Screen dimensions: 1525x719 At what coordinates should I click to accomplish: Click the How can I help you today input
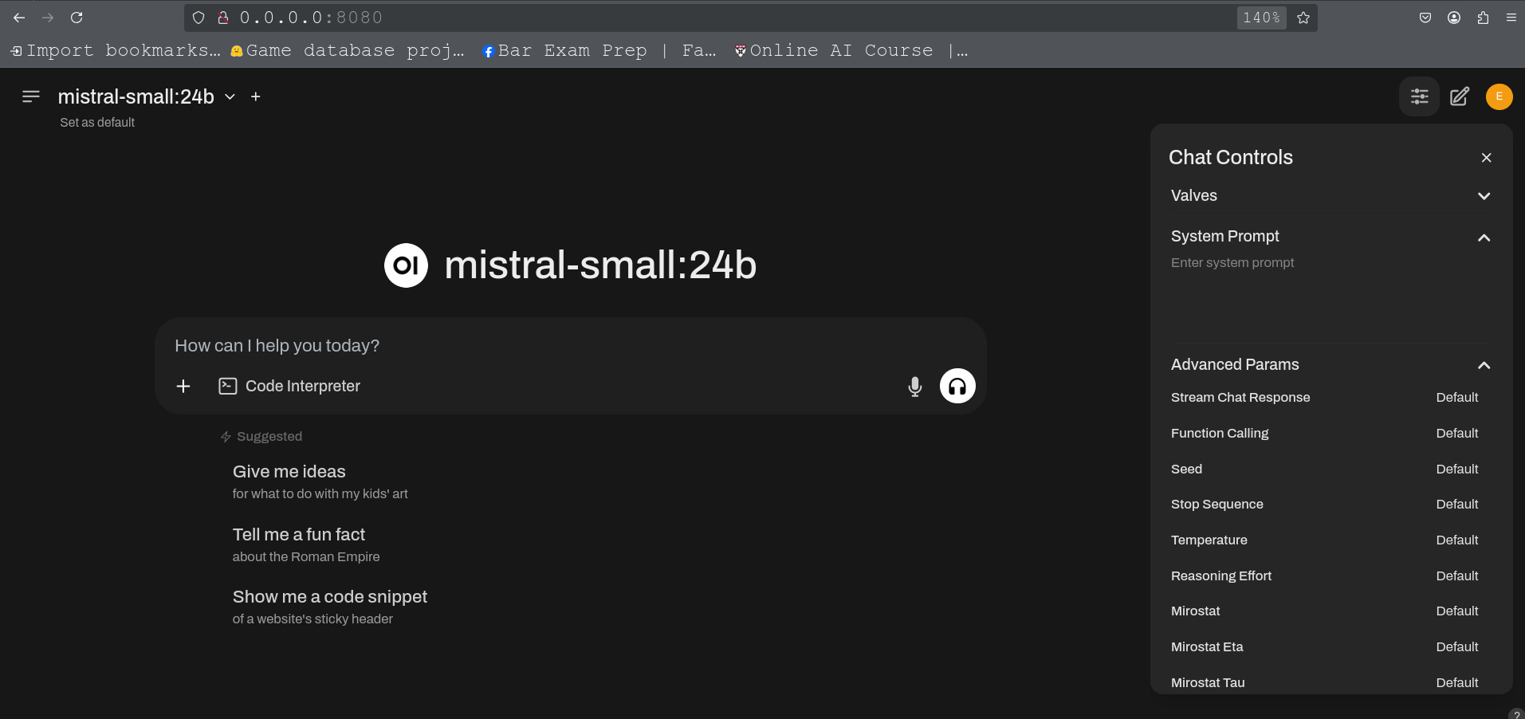(570, 345)
